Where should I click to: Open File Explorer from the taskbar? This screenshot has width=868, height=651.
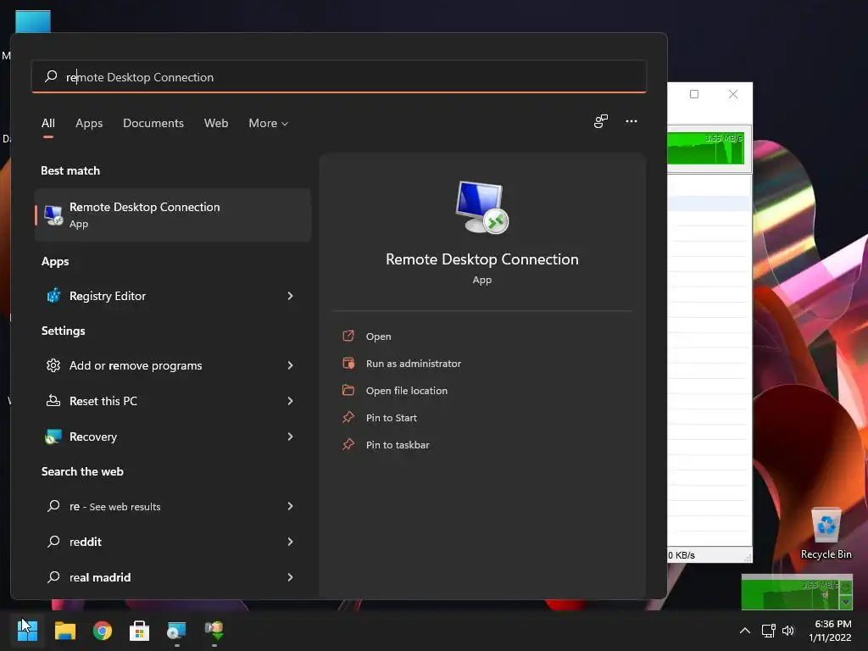[64, 630]
